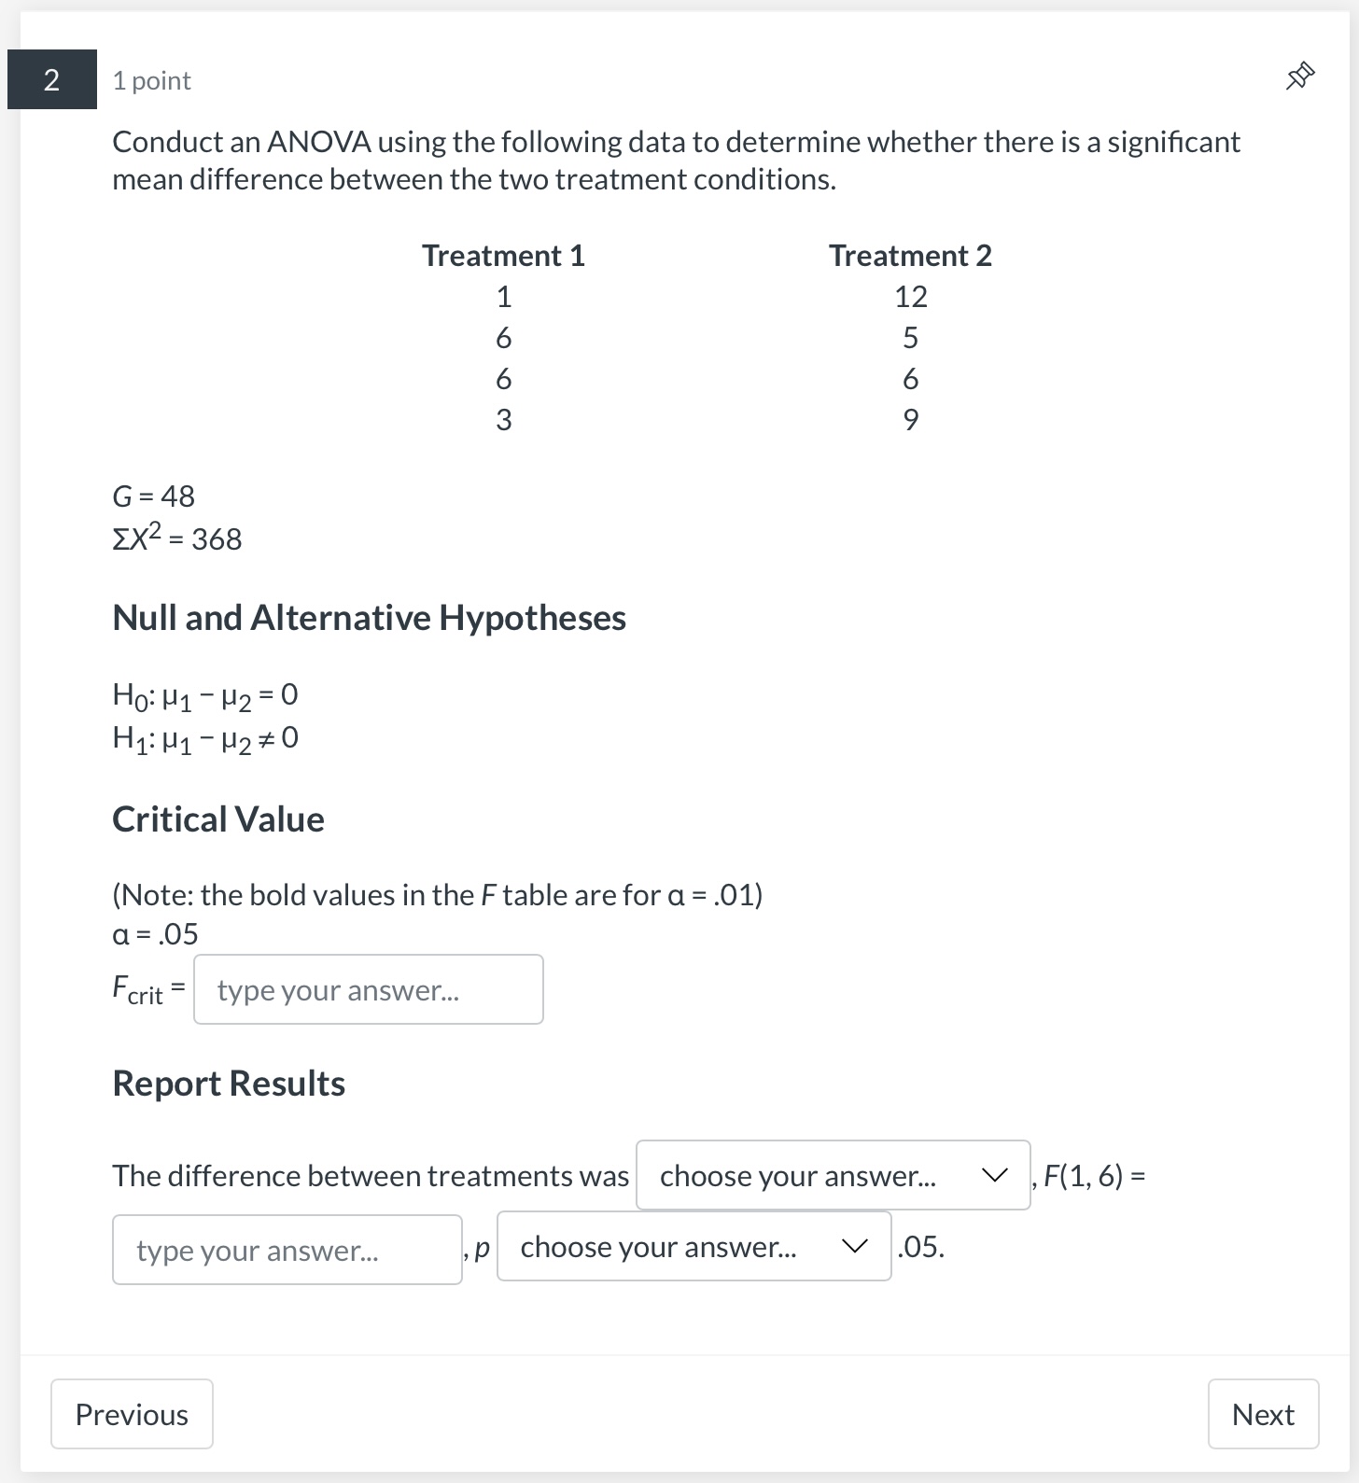Select the Treatment 1 column header
Image resolution: width=1359 pixels, height=1483 pixels.
click(x=502, y=255)
